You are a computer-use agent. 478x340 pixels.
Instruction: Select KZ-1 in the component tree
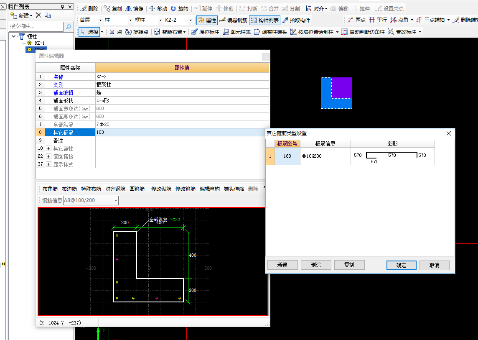click(x=40, y=43)
